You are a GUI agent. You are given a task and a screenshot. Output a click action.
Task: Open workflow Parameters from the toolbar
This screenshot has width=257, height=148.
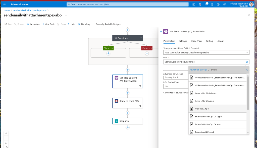click(33, 24)
